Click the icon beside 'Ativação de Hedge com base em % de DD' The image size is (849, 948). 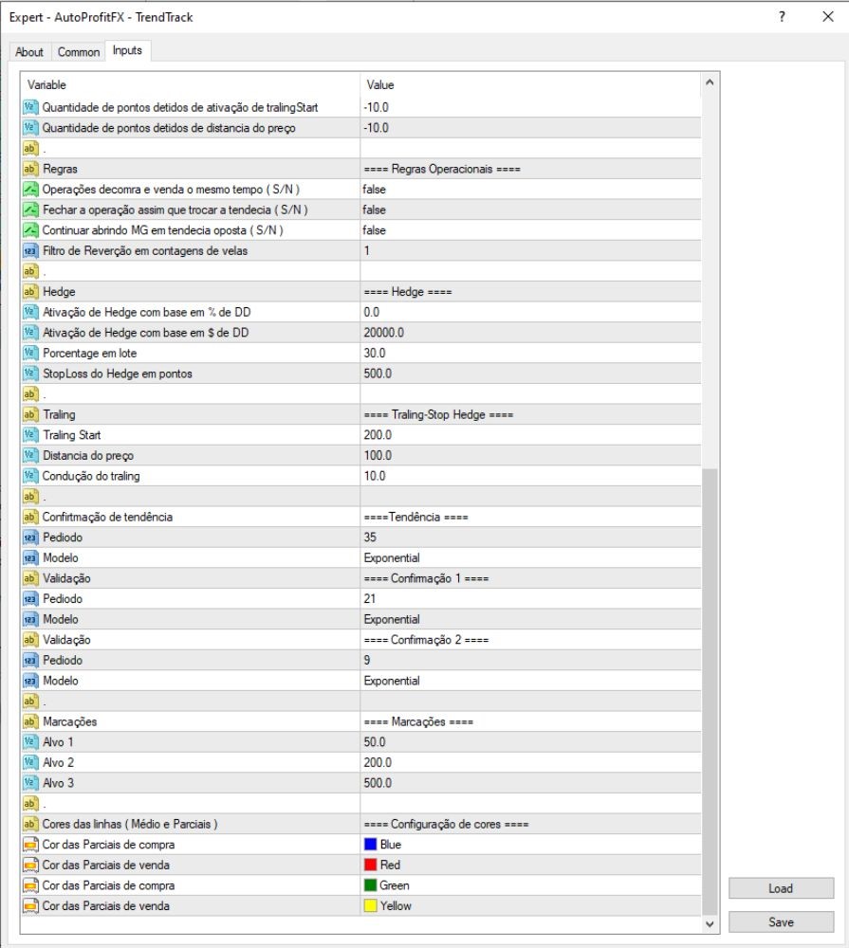click(x=30, y=312)
